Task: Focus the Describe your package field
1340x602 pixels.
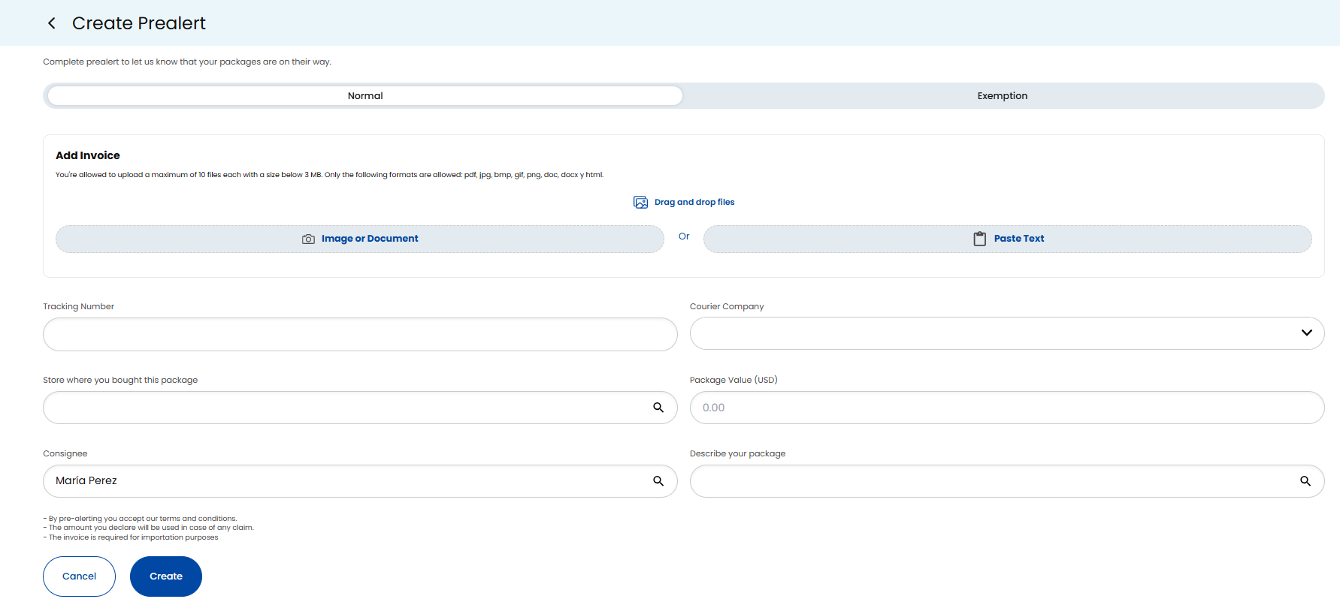Action: [x=1007, y=481]
